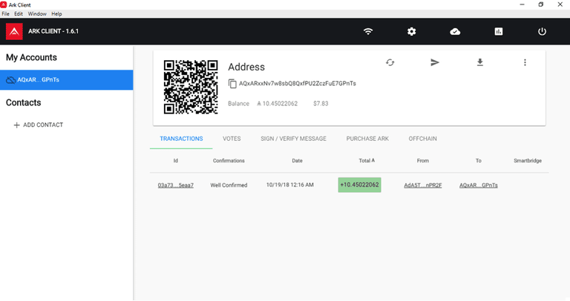The height and width of the screenshot is (301, 570).
Task: Click the power exit icon
Action: [x=542, y=32]
